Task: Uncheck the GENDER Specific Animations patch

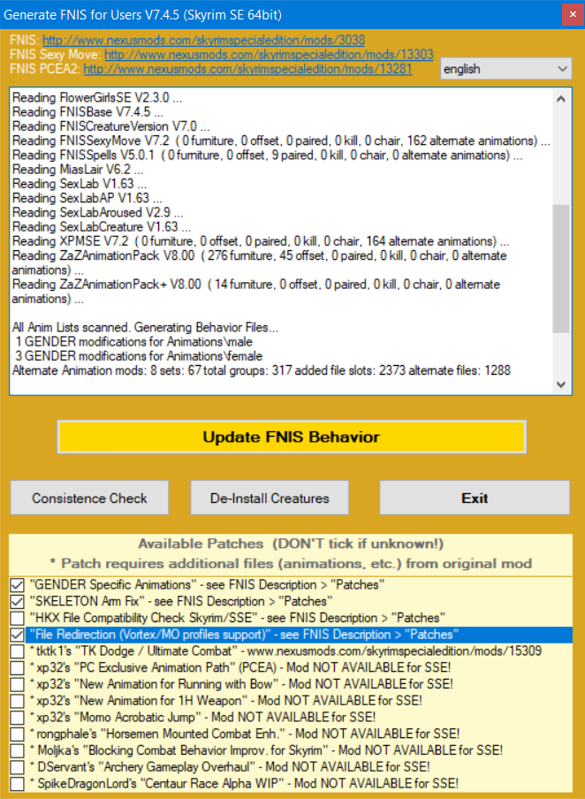Action: tap(18, 585)
